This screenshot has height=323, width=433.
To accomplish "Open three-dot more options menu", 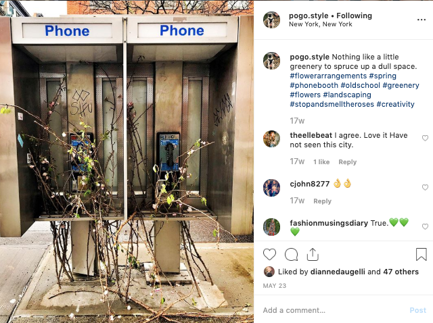I will coord(421,20).
